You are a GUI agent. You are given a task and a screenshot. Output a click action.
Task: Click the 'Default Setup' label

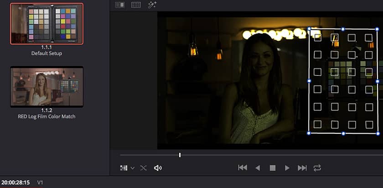coord(47,53)
